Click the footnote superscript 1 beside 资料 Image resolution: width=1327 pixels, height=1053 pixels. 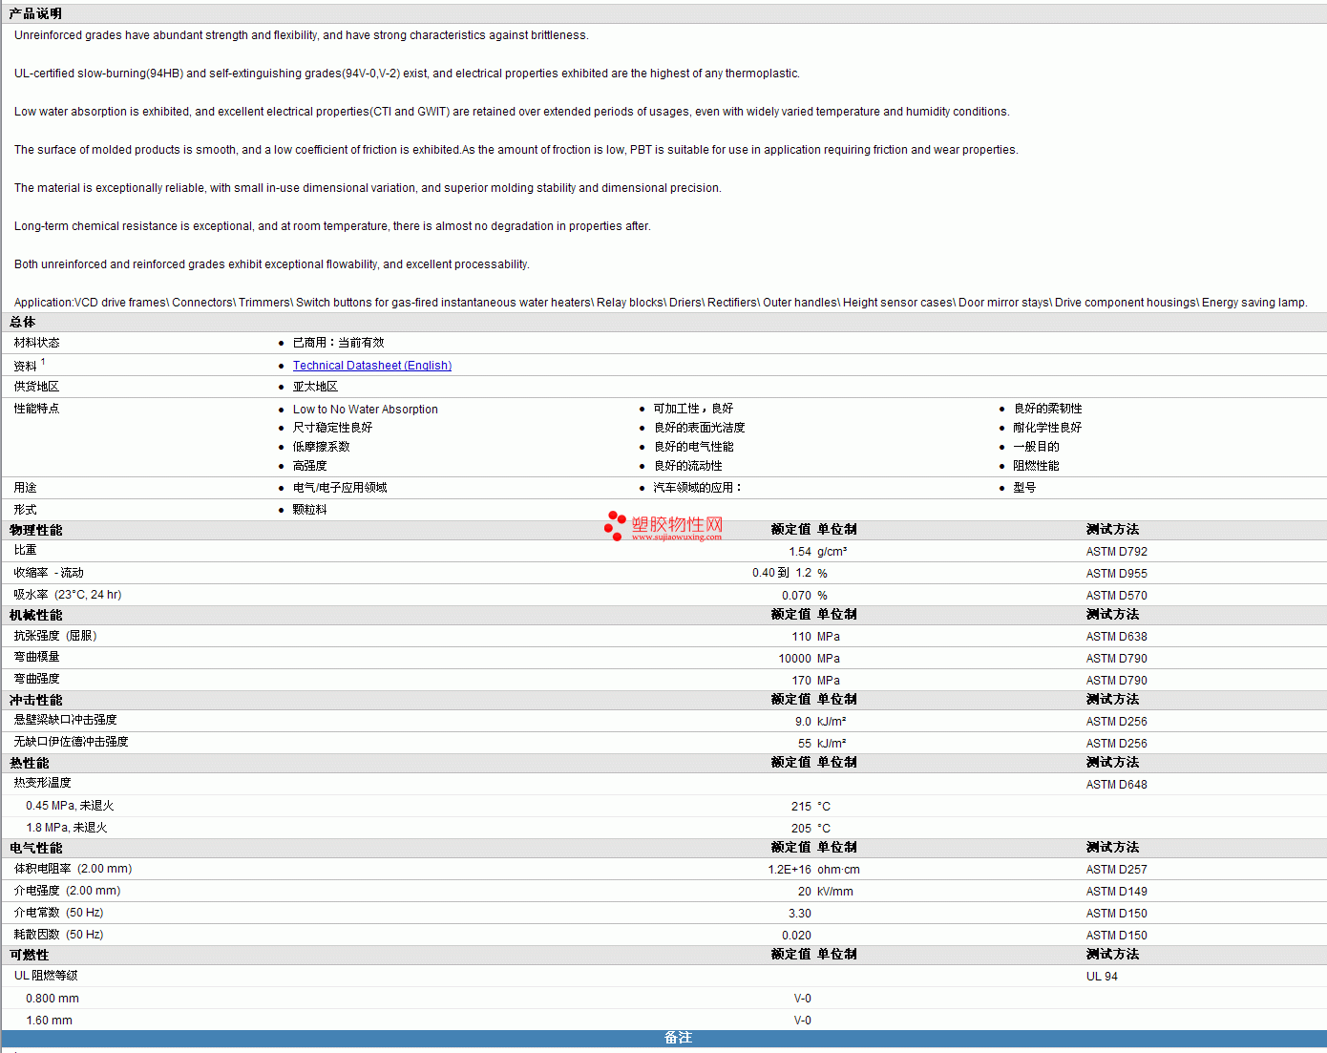(43, 362)
